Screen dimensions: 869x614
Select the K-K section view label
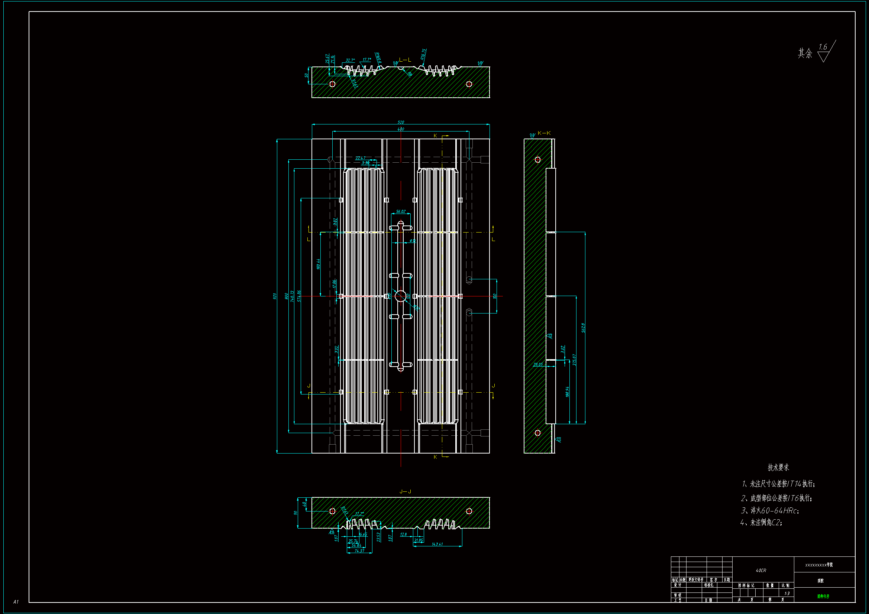544,133
